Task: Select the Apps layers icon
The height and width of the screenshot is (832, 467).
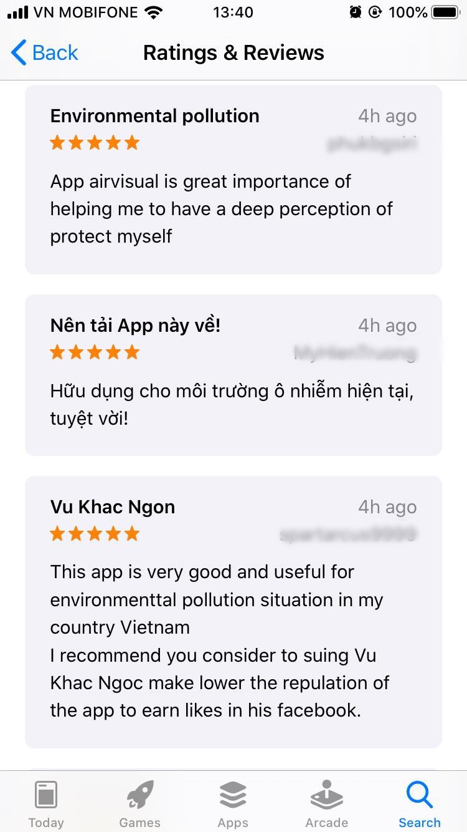Action: coord(233,795)
